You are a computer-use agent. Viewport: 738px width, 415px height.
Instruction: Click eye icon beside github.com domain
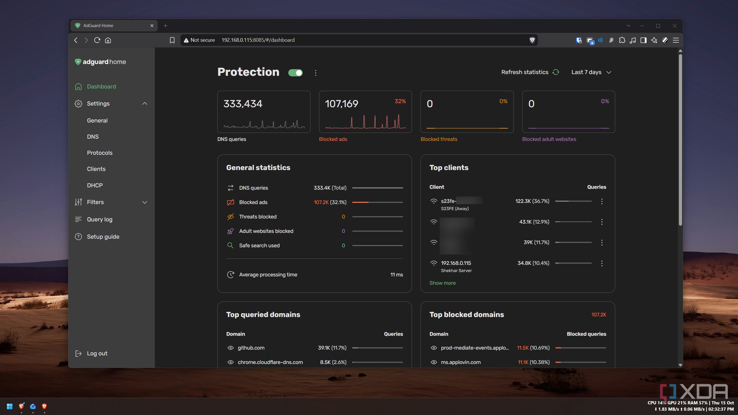coord(230,348)
